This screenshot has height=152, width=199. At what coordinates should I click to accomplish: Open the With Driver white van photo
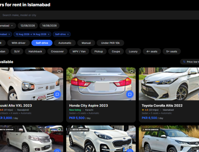(x=31, y=139)
